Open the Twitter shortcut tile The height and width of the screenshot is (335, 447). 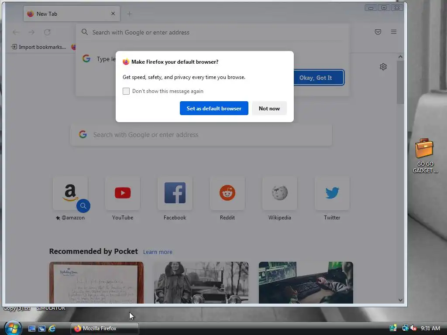point(332,193)
